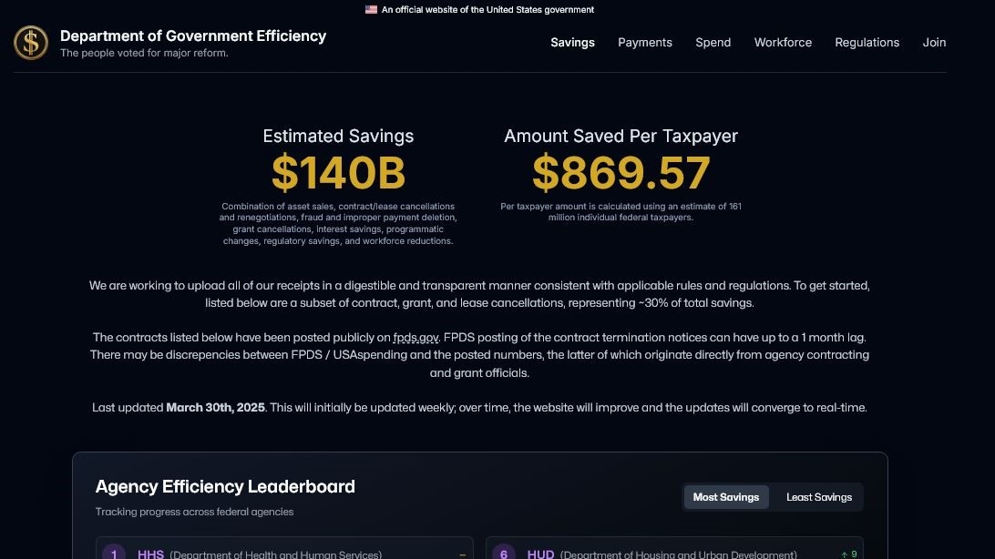The height and width of the screenshot is (559, 995).
Task: Click the dash rank indicator for HHS
Action: [462, 554]
